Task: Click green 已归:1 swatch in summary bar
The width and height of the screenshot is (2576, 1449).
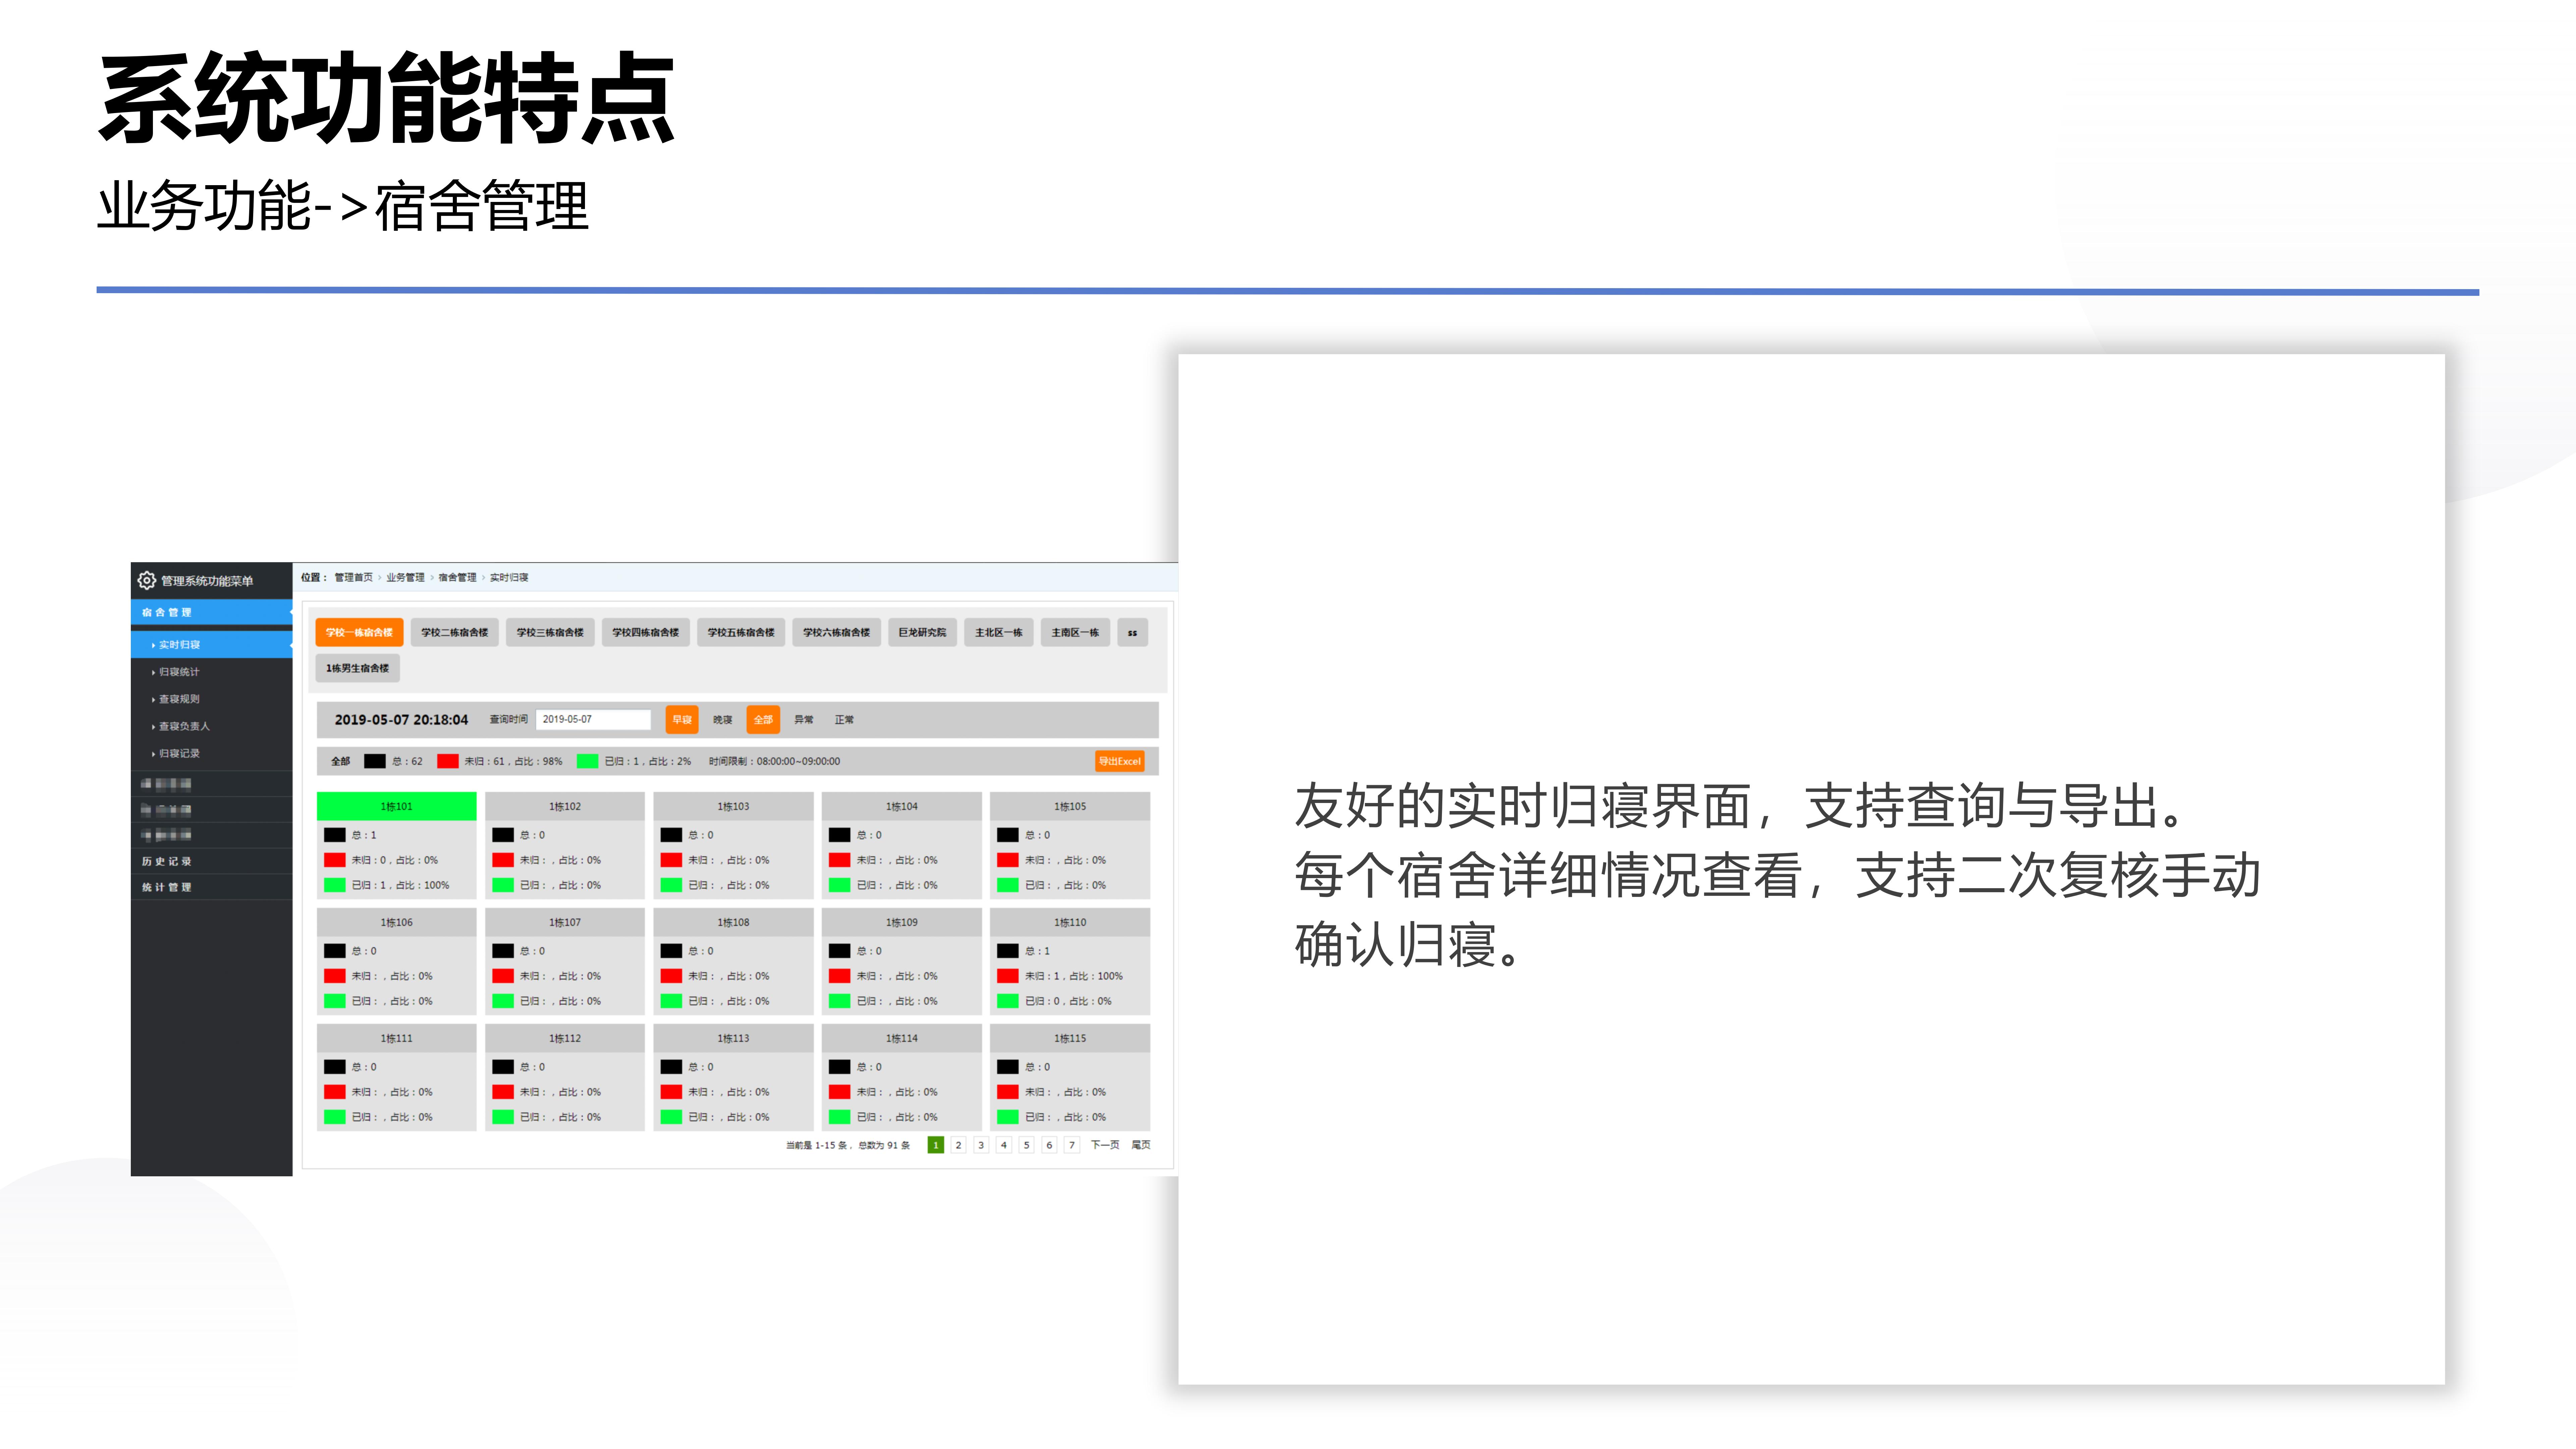Action: pos(587,761)
